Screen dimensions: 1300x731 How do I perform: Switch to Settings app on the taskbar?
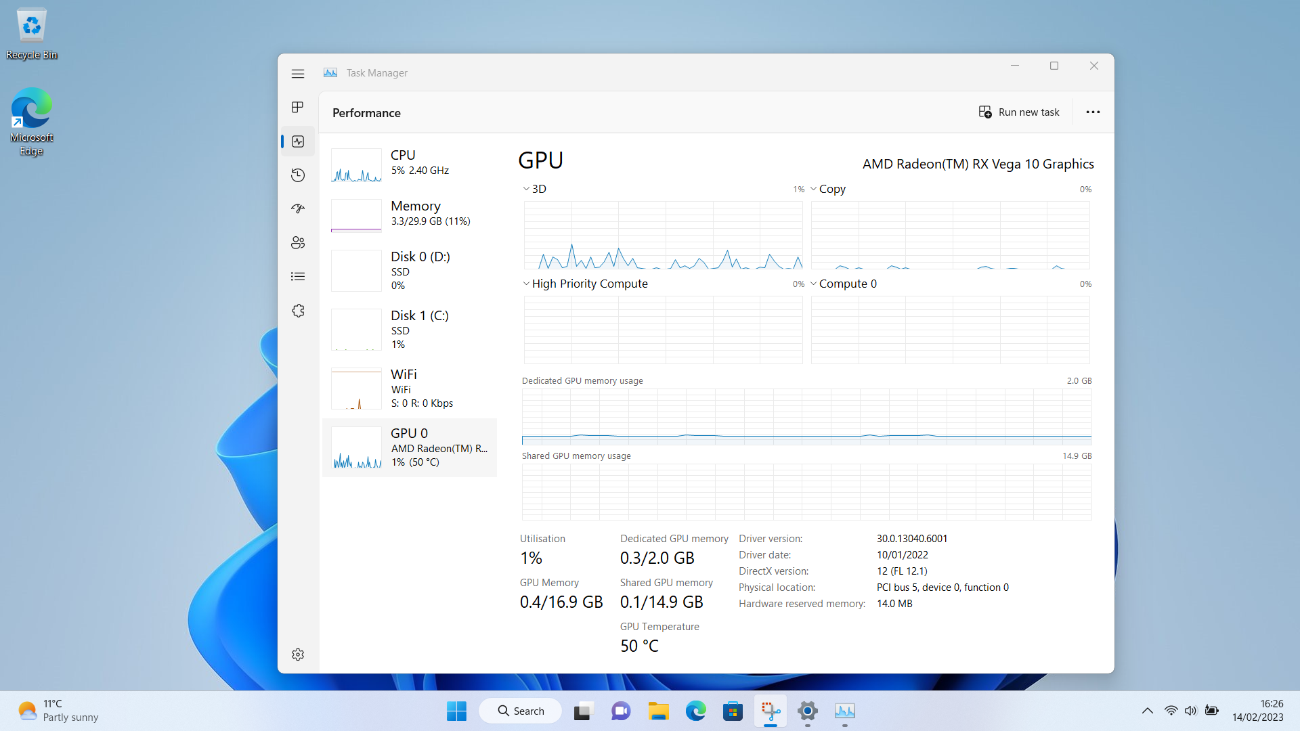point(808,711)
